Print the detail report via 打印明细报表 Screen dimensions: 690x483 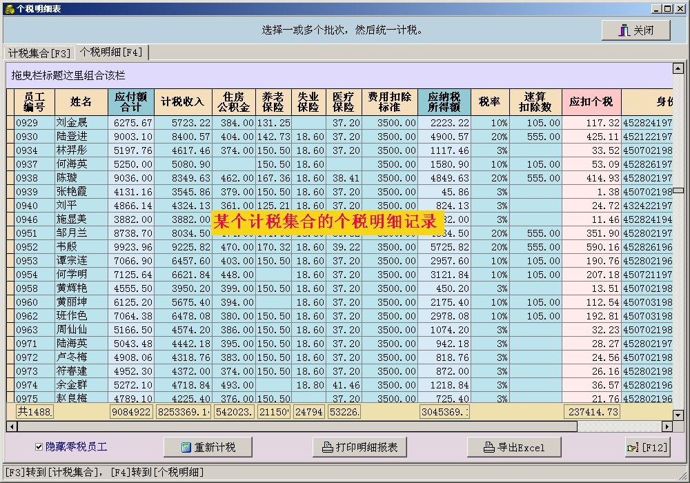(359, 447)
